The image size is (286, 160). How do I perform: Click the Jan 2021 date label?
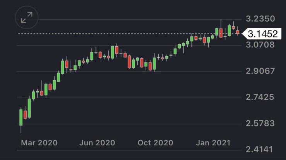tap(212, 143)
